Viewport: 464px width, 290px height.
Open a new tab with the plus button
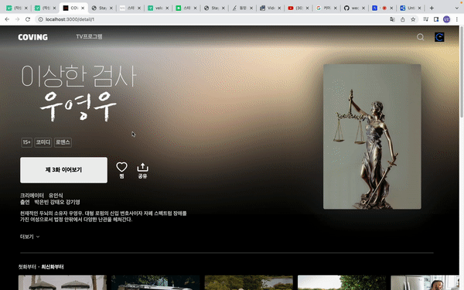(432, 8)
